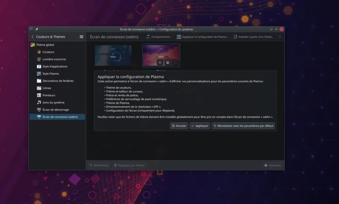
Task: Open the window menu icon in titlebar
Action: coord(31,29)
